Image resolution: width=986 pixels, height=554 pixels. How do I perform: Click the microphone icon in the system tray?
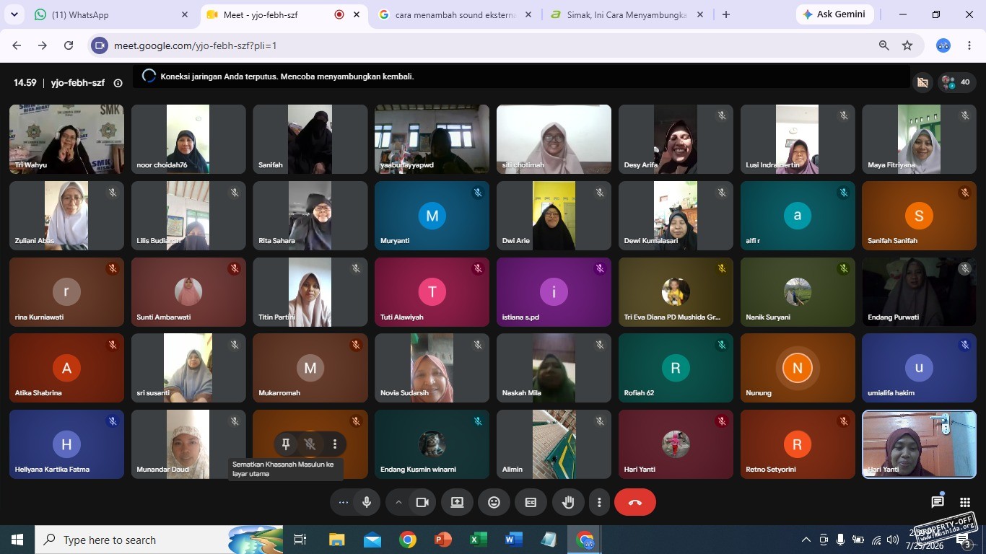(x=840, y=540)
